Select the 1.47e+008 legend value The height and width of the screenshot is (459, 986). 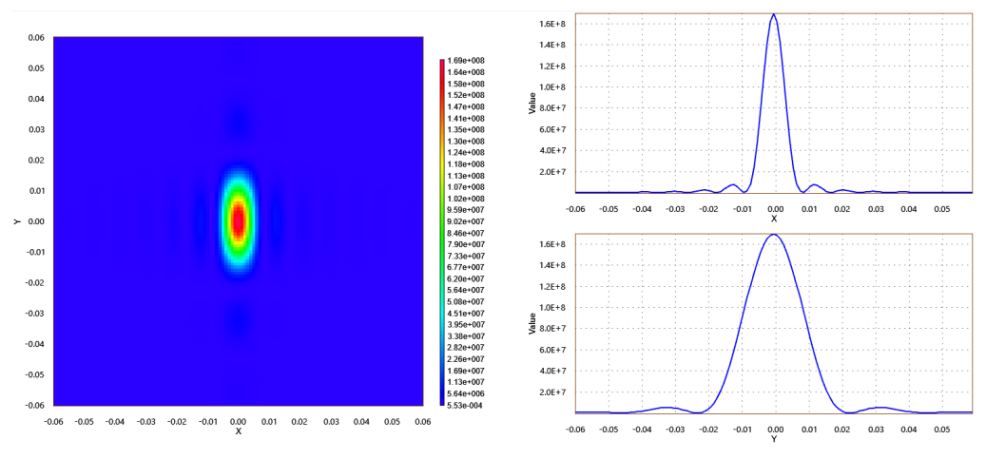[x=465, y=106]
